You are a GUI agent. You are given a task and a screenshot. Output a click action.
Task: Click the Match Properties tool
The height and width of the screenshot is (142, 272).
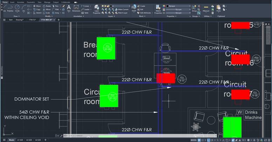point(158,9)
